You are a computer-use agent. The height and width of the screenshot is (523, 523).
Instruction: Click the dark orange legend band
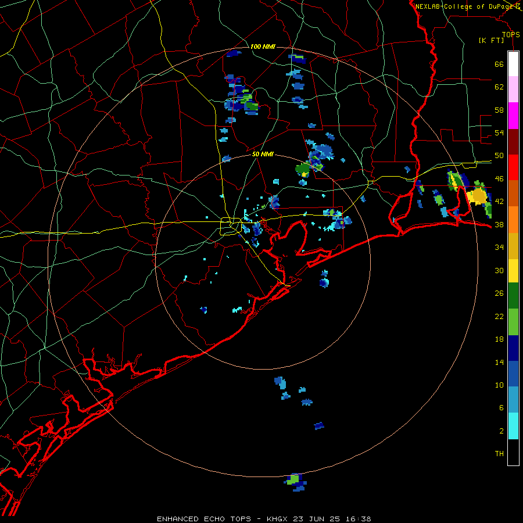(x=513, y=194)
